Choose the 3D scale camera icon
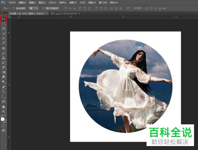This screenshot has width=198, height=150. (x=164, y=8)
